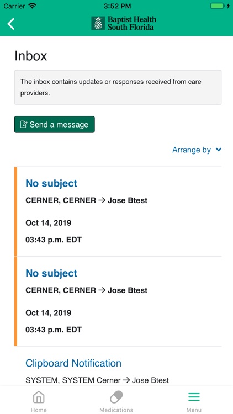Tap the Baptist Health pineapple logo

click(98, 23)
